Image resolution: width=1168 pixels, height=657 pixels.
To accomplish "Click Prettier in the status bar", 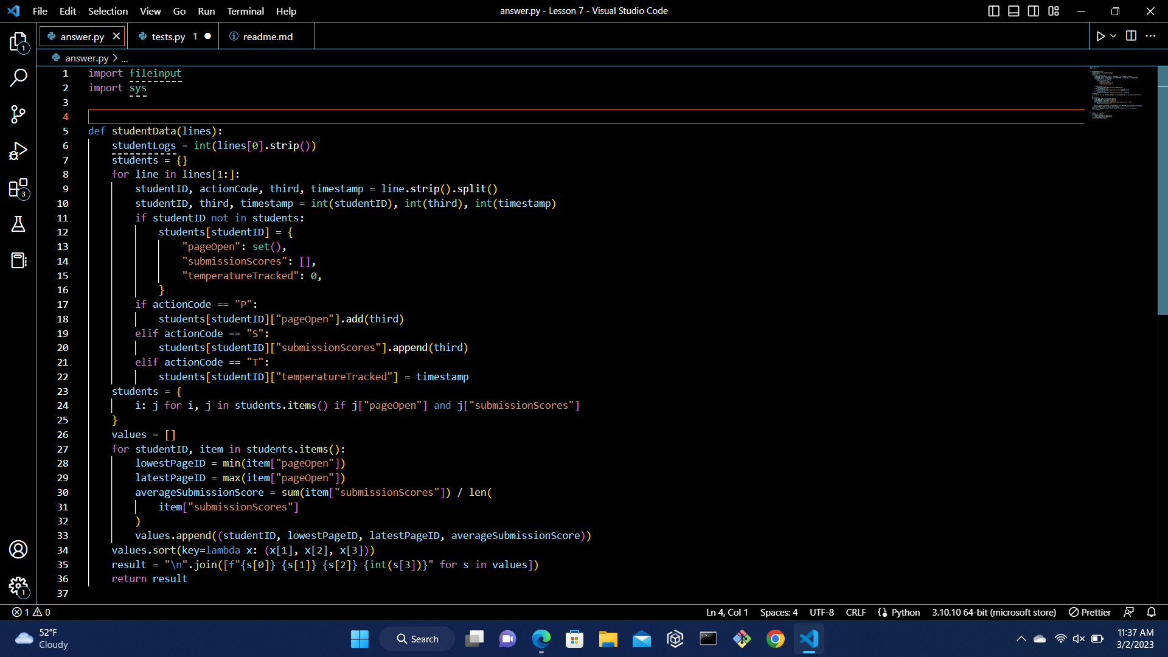I will click(1089, 612).
